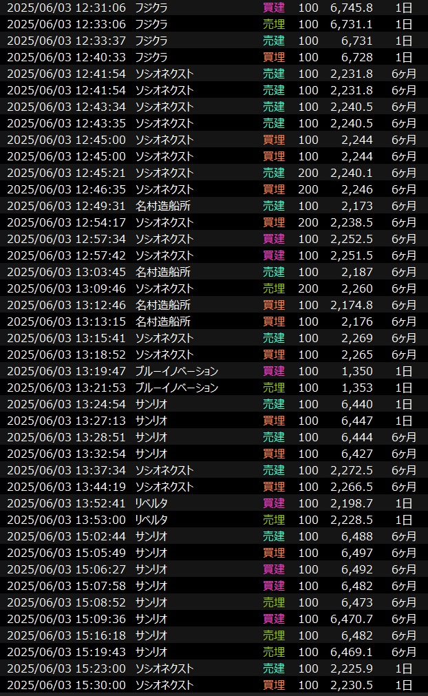Click the price 6,497
The image size is (428, 696).
click(356, 553)
